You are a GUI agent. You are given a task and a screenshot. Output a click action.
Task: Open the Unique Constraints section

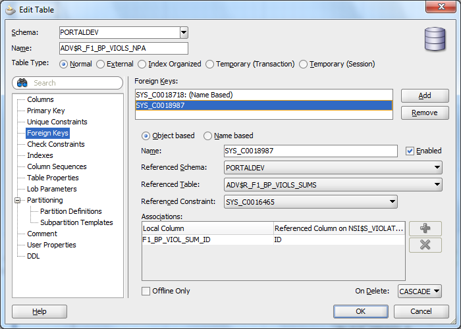(x=57, y=122)
